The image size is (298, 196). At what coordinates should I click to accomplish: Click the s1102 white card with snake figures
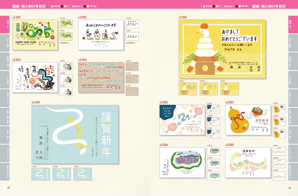click(x=101, y=35)
